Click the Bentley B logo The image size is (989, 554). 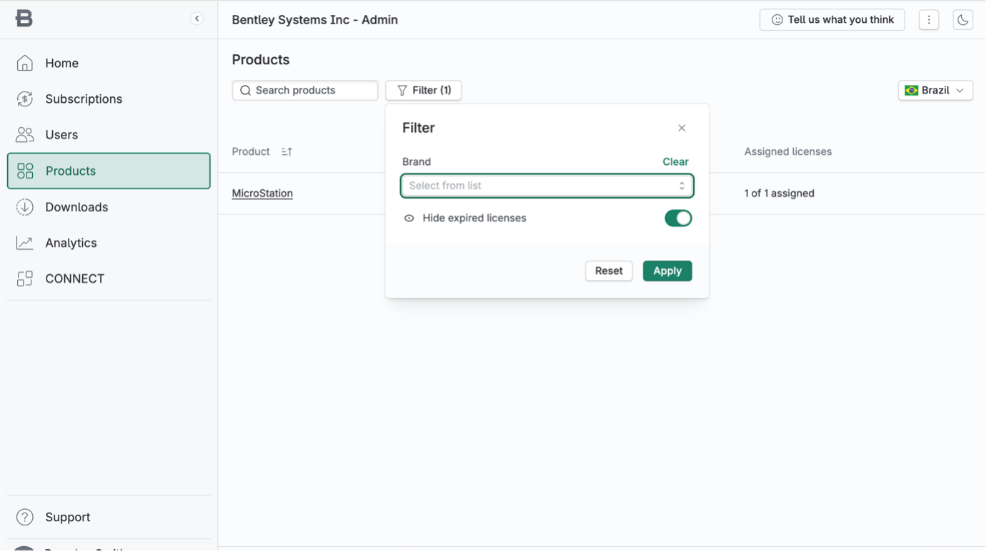click(24, 19)
